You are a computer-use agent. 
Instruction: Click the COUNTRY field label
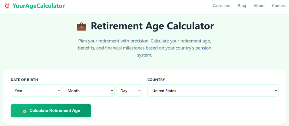pyautogui.click(x=156, y=80)
